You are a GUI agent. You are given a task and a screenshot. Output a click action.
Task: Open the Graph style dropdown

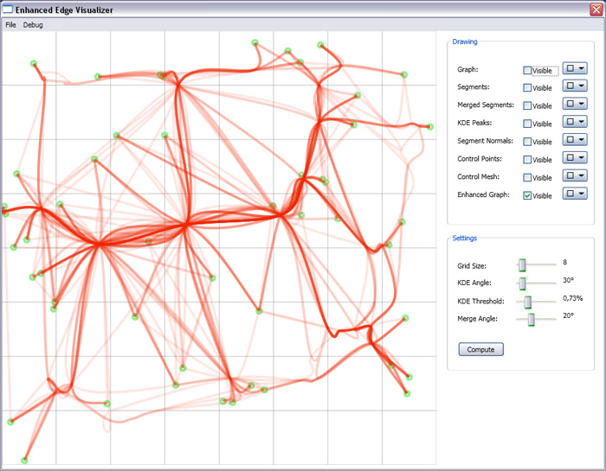[x=575, y=68]
